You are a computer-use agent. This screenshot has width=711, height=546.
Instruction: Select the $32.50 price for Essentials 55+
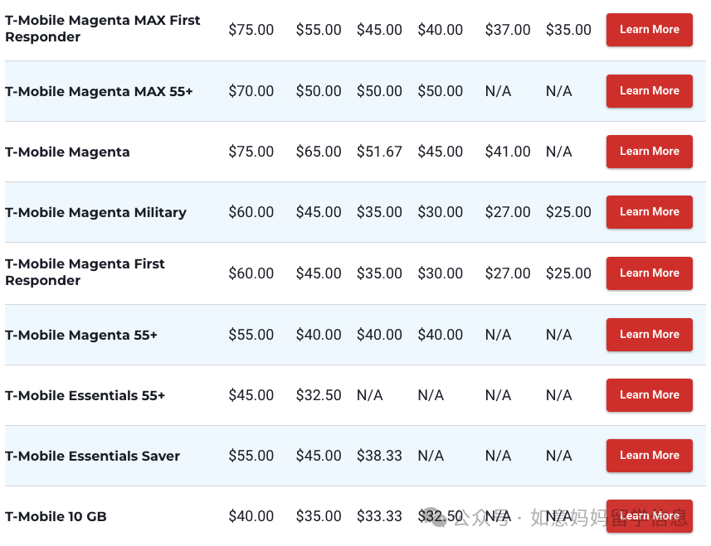319,395
